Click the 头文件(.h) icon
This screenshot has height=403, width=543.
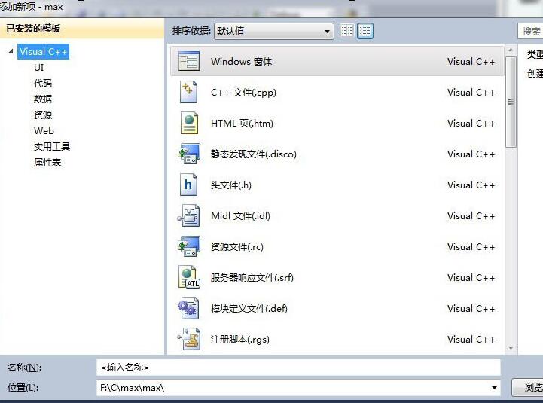pyautogui.click(x=188, y=185)
